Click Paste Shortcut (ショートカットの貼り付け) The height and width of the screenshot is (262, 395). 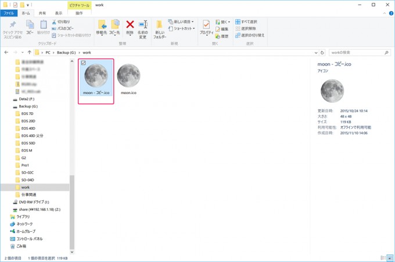pyautogui.click(x=71, y=35)
